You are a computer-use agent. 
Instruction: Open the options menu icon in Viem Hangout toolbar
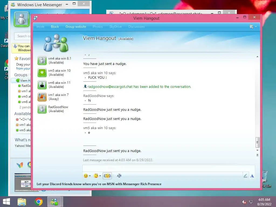click(251, 27)
